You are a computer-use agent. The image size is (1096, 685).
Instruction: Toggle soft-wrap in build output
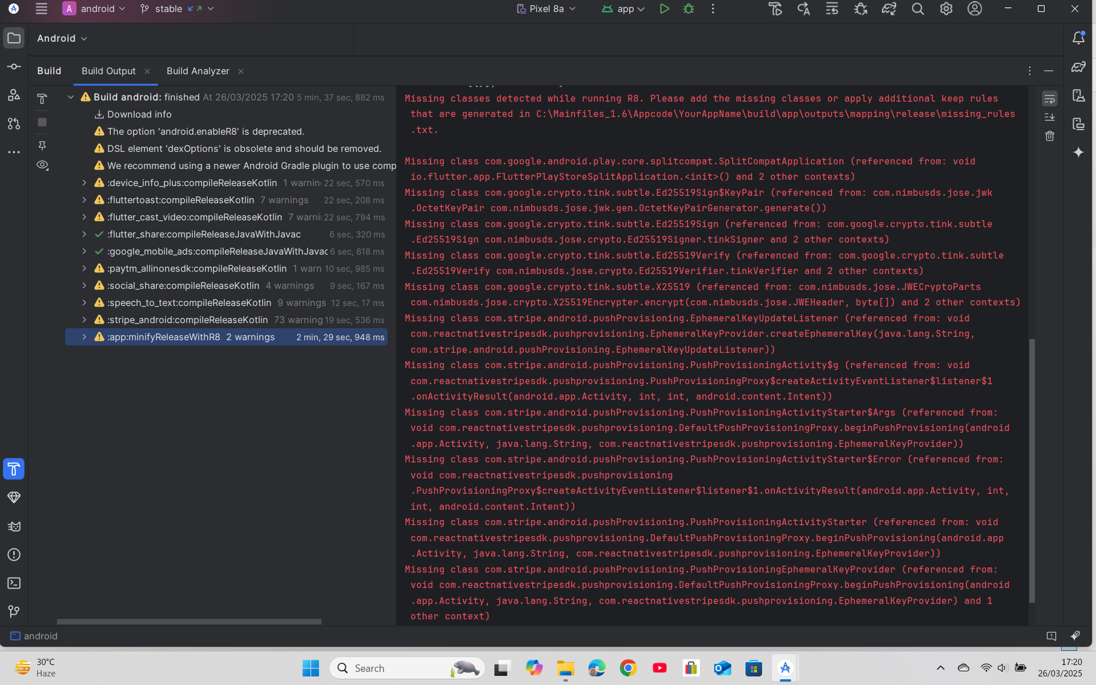pyautogui.click(x=1049, y=99)
